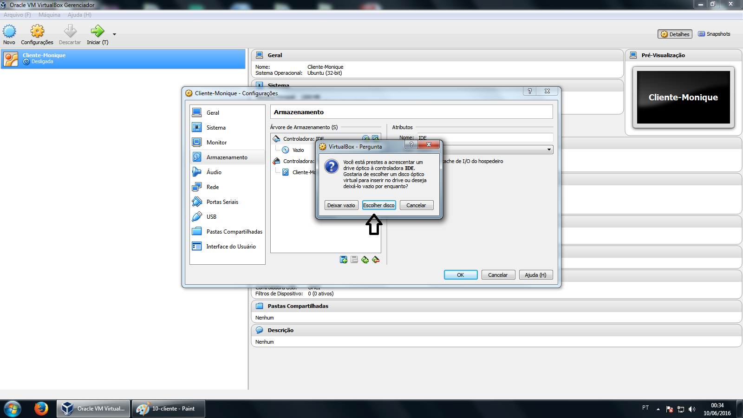Click the Novo toolbar icon
Screen dimensions: 743x418
tap(9, 32)
